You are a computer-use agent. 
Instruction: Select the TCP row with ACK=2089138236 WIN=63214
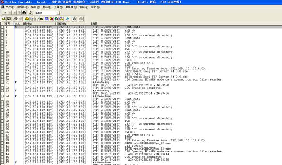click(141, 154)
